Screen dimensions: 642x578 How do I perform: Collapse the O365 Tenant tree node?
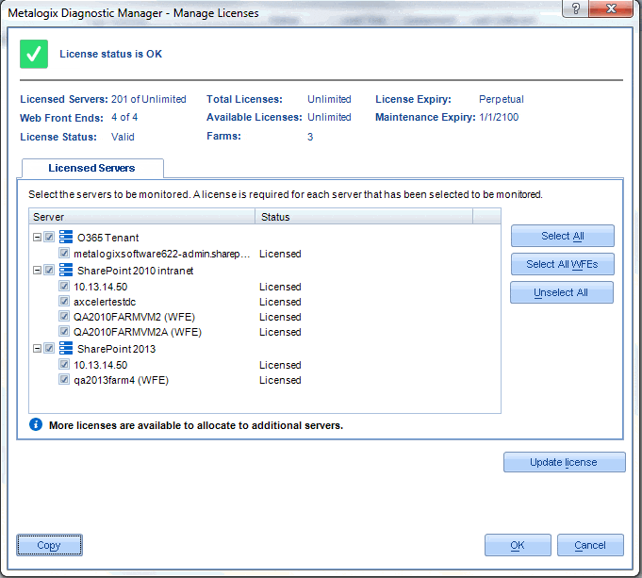pos(38,238)
